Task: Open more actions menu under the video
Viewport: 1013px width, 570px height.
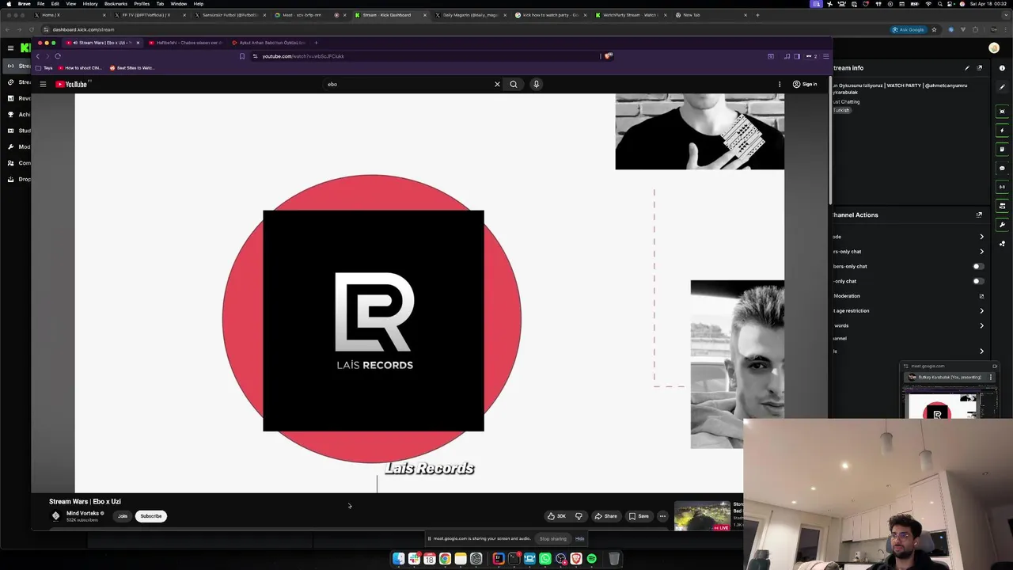Action: tap(662, 516)
